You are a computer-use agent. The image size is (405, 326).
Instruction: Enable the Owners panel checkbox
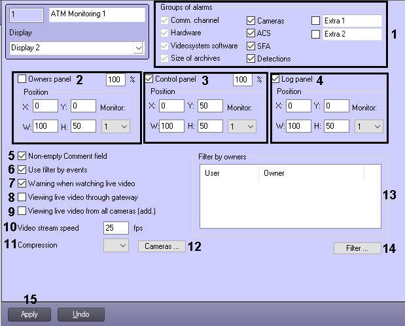(x=22, y=78)
